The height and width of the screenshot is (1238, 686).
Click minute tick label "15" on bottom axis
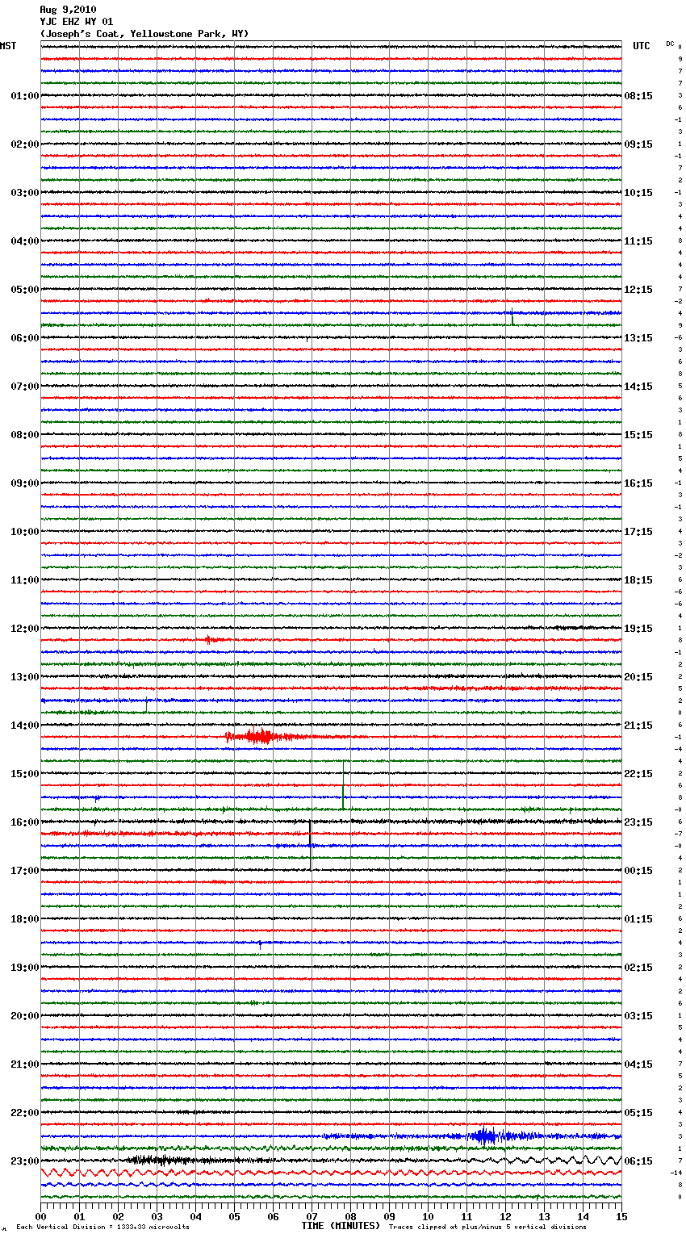621,1216
